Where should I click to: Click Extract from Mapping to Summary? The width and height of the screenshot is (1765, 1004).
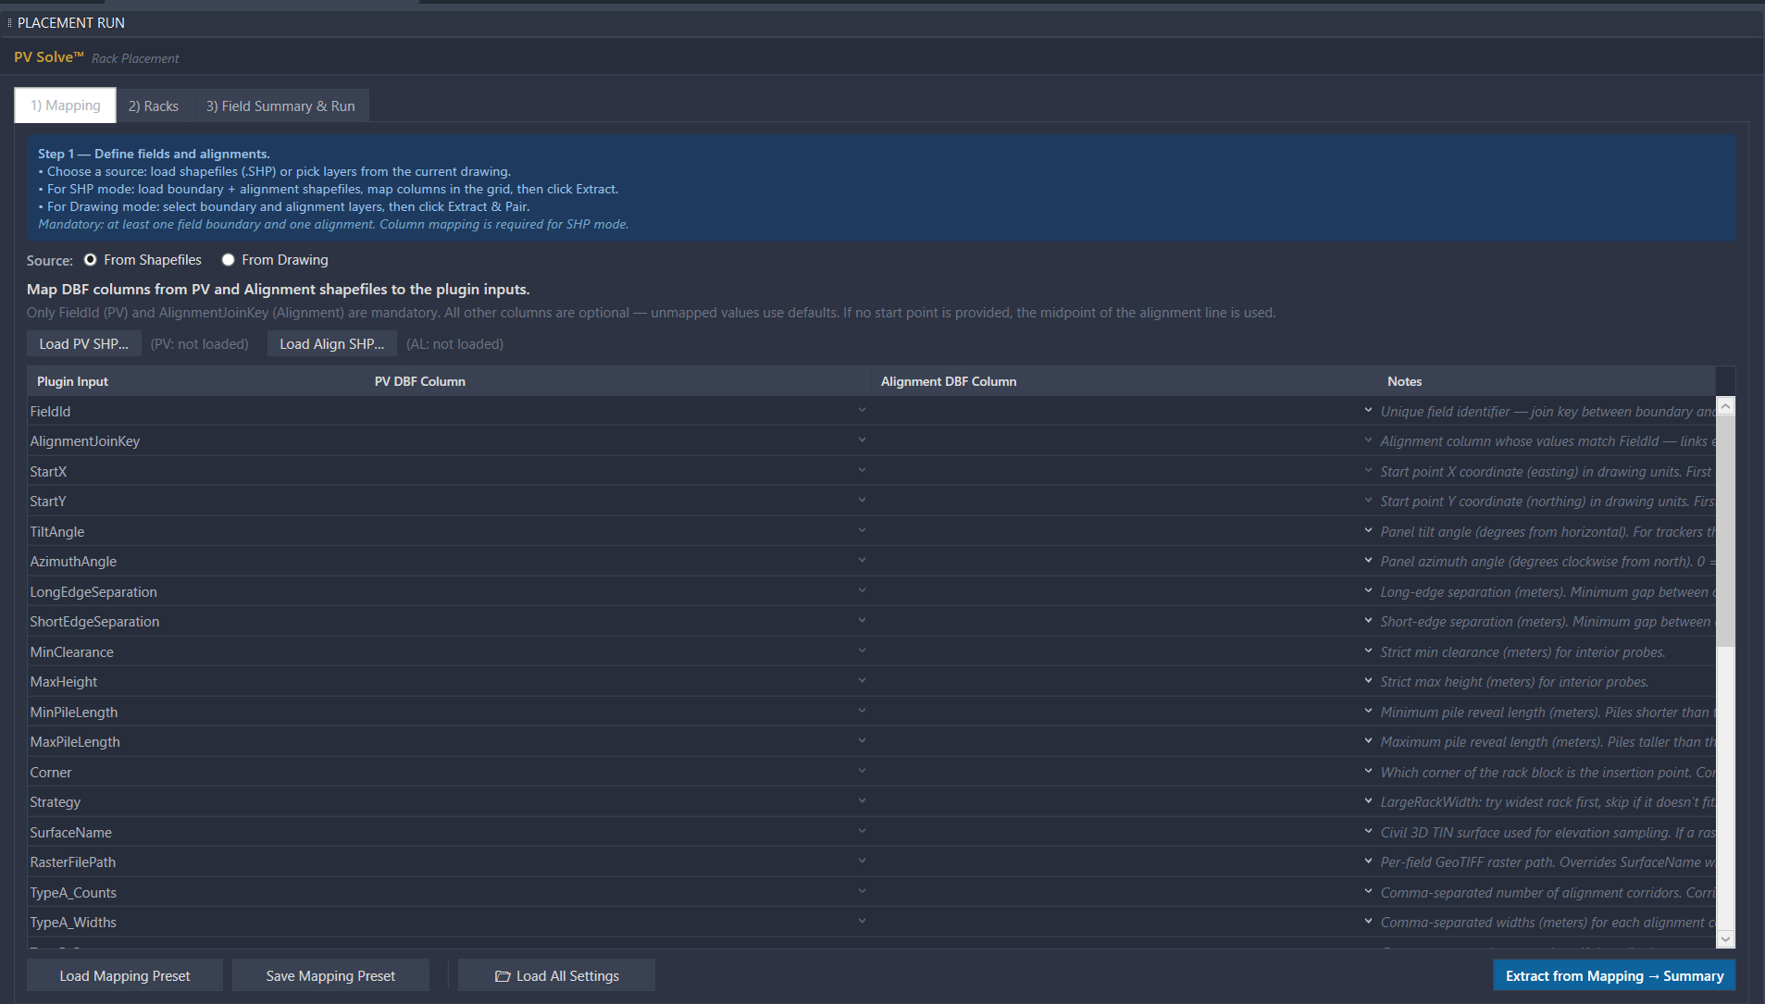point(1613,976)
